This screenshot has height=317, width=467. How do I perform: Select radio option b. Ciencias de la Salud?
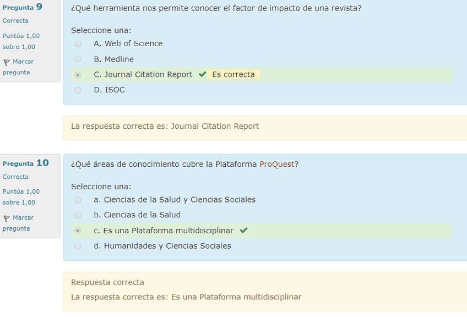tap(78, 215)
